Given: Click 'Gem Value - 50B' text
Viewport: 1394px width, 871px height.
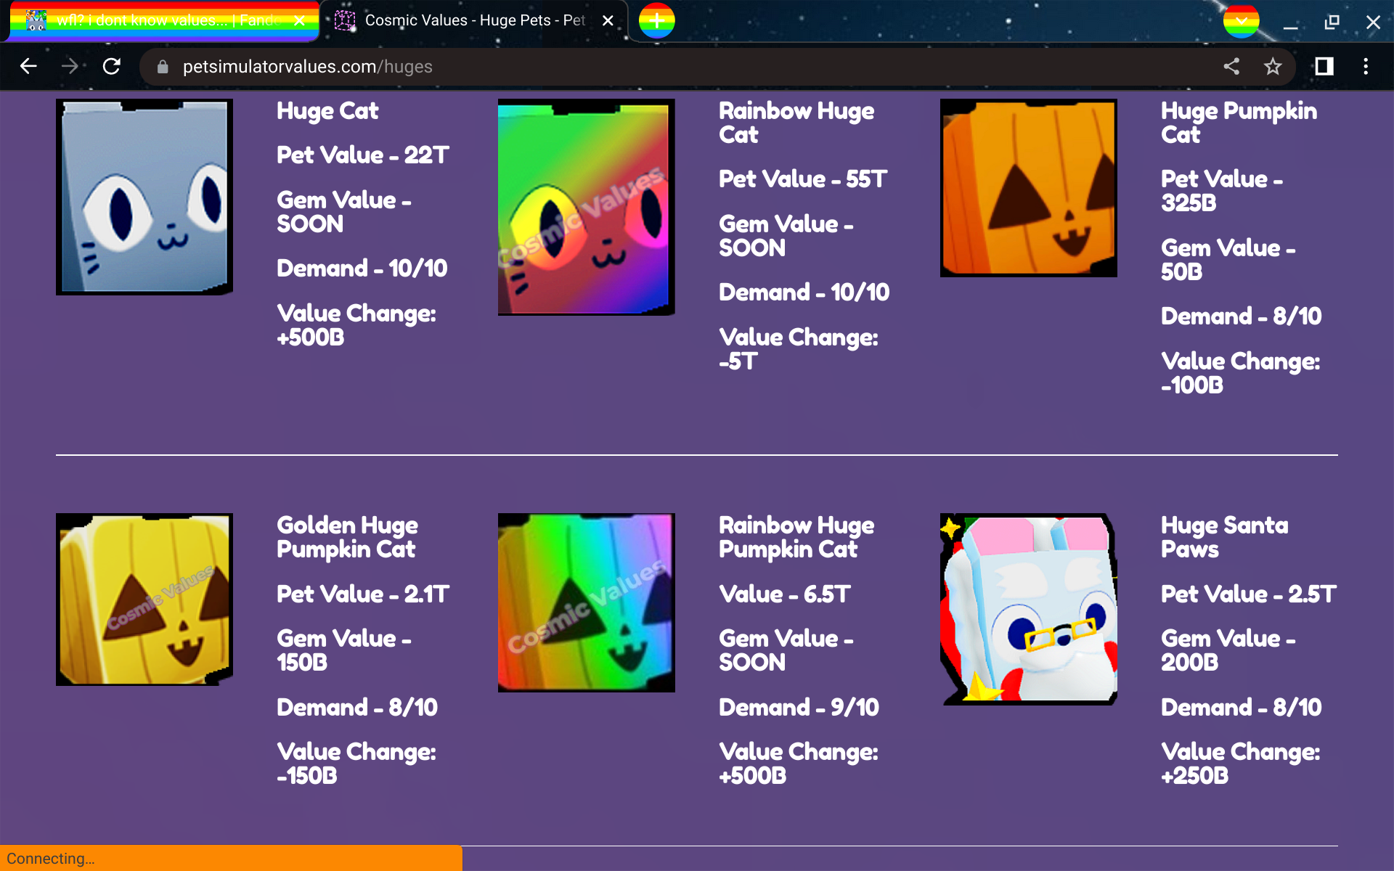Looking at the screenshot, I should [x=1228, y=260].
